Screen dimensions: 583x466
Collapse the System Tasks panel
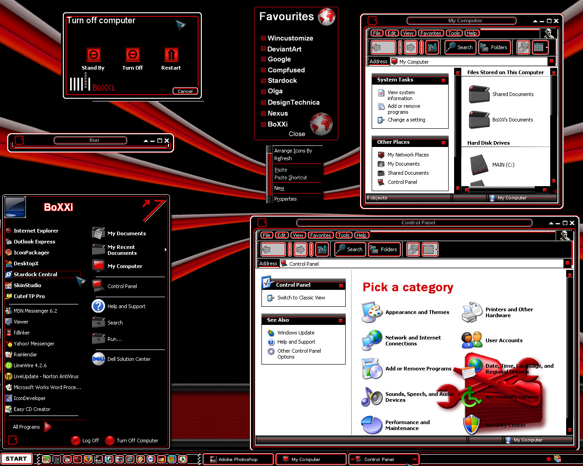[443, 81]
